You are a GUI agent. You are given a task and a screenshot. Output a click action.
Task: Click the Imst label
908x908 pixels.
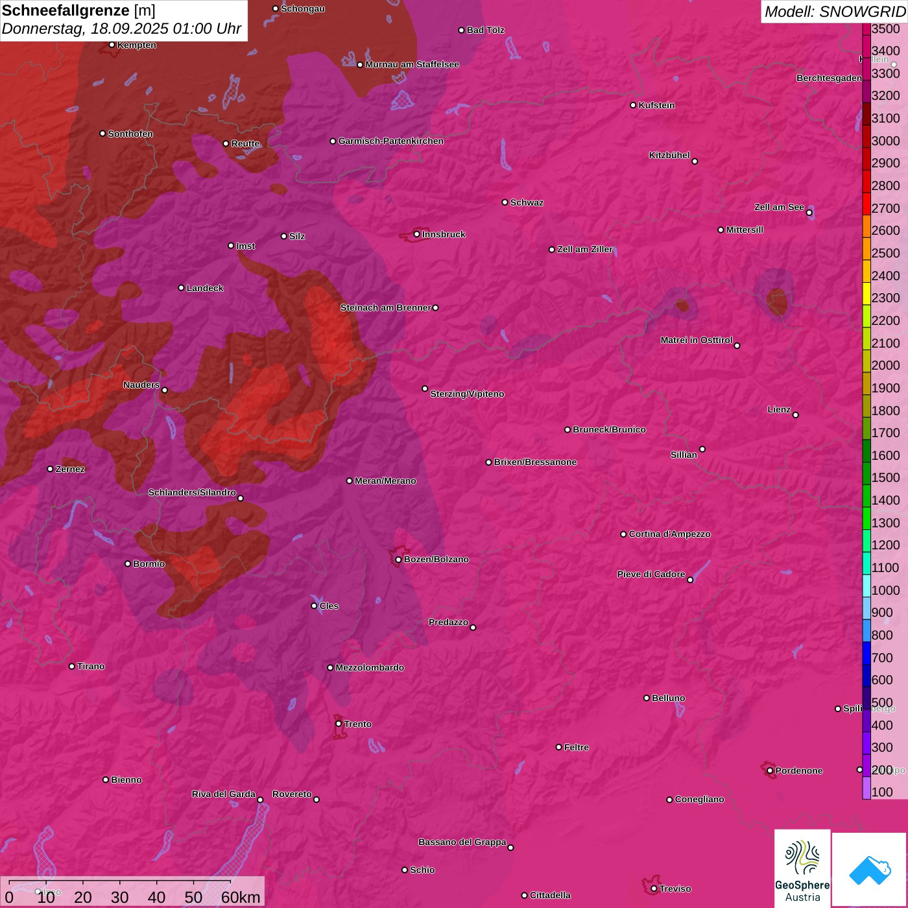246,246
